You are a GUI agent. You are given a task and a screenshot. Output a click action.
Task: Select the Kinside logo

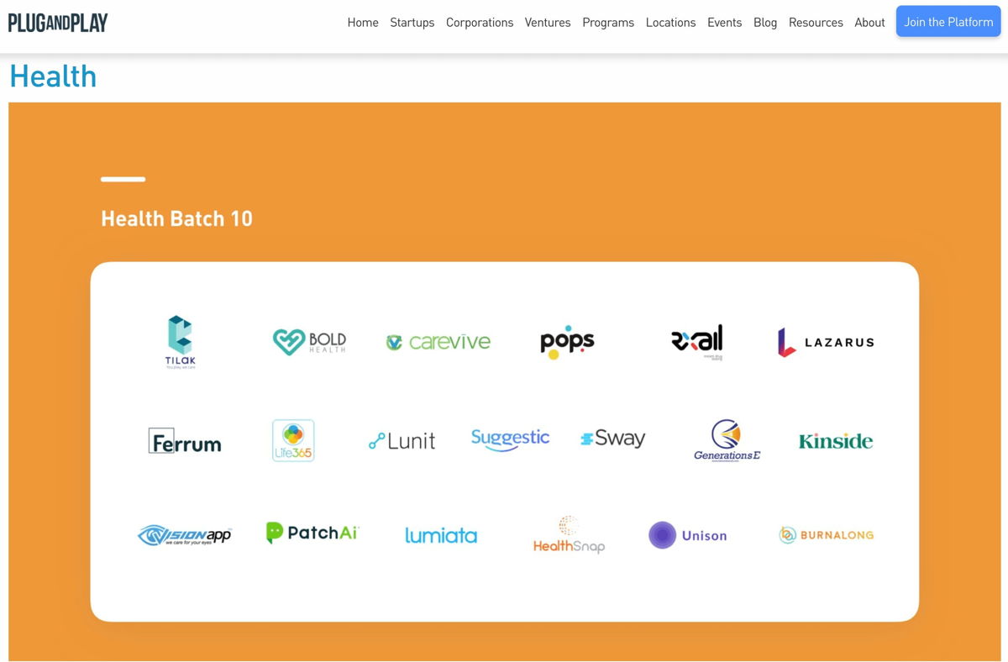click(836, 441)
